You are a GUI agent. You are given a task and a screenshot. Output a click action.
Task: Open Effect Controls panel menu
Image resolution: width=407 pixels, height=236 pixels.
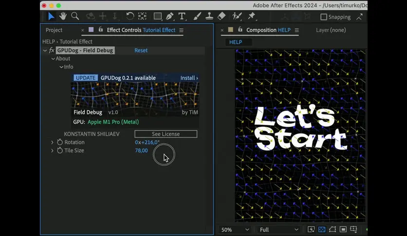pyautogui.click(x=181, y=30)
